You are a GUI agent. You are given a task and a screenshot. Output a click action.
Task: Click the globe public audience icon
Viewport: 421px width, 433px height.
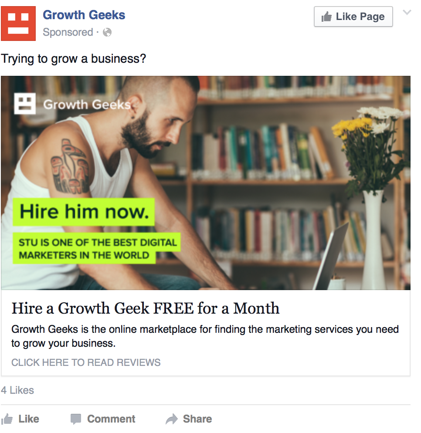click(107, 32)
